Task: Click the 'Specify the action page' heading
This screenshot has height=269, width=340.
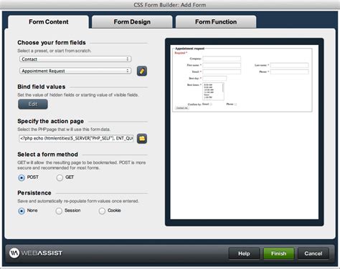Action: [51, 121]
